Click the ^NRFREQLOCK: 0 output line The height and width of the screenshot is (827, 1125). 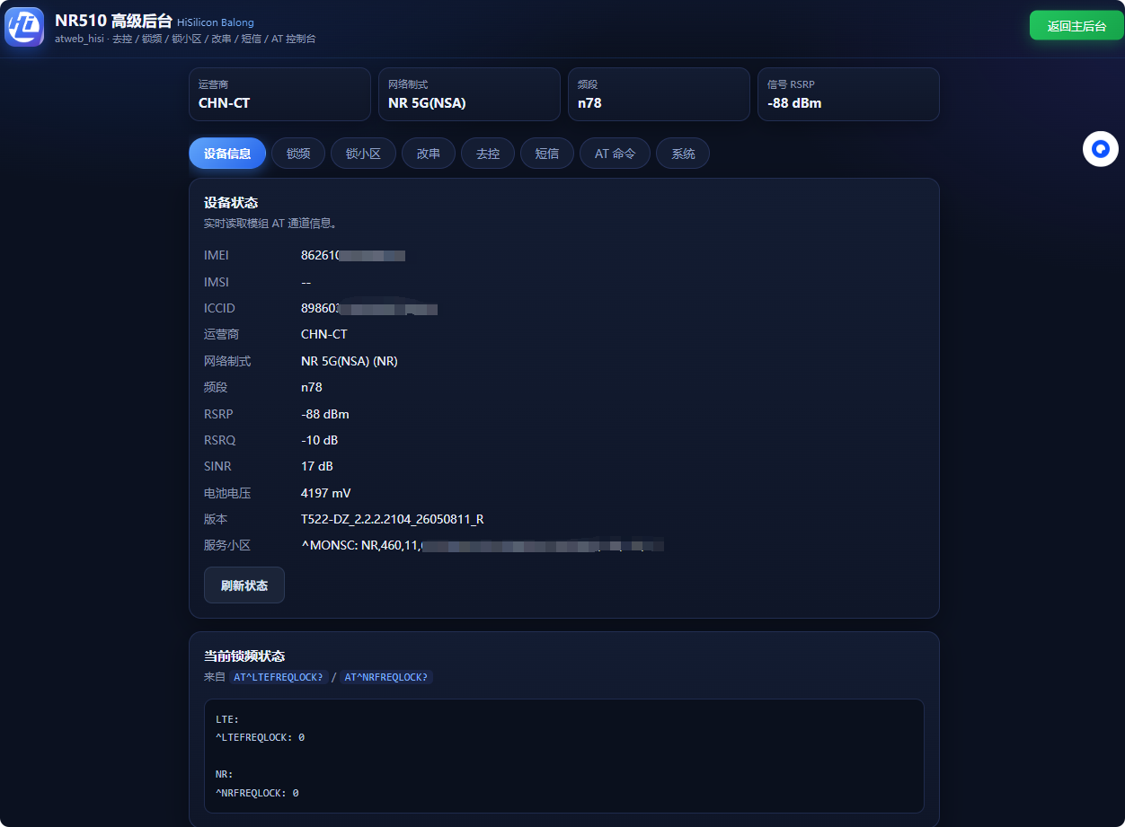(x=257, y=793)
